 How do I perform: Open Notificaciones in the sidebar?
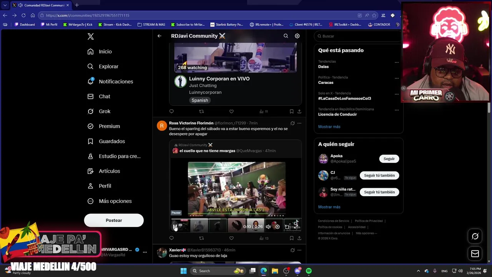tap(110, 82)
